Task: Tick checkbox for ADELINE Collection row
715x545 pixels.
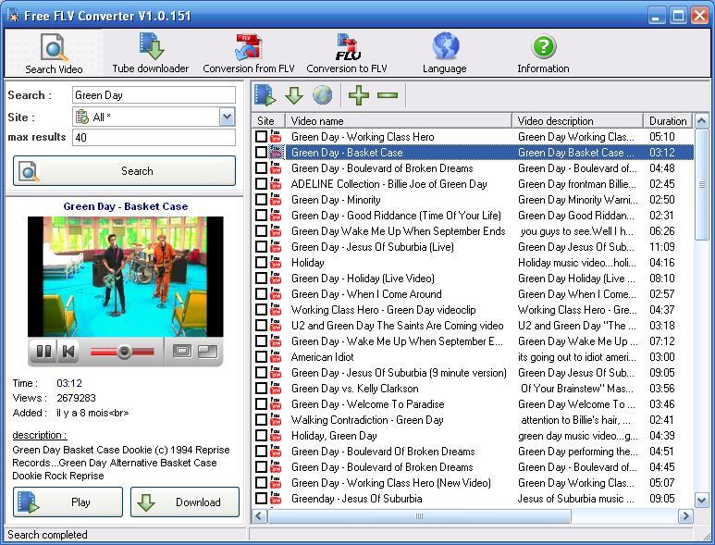Action: click(261, 184)
